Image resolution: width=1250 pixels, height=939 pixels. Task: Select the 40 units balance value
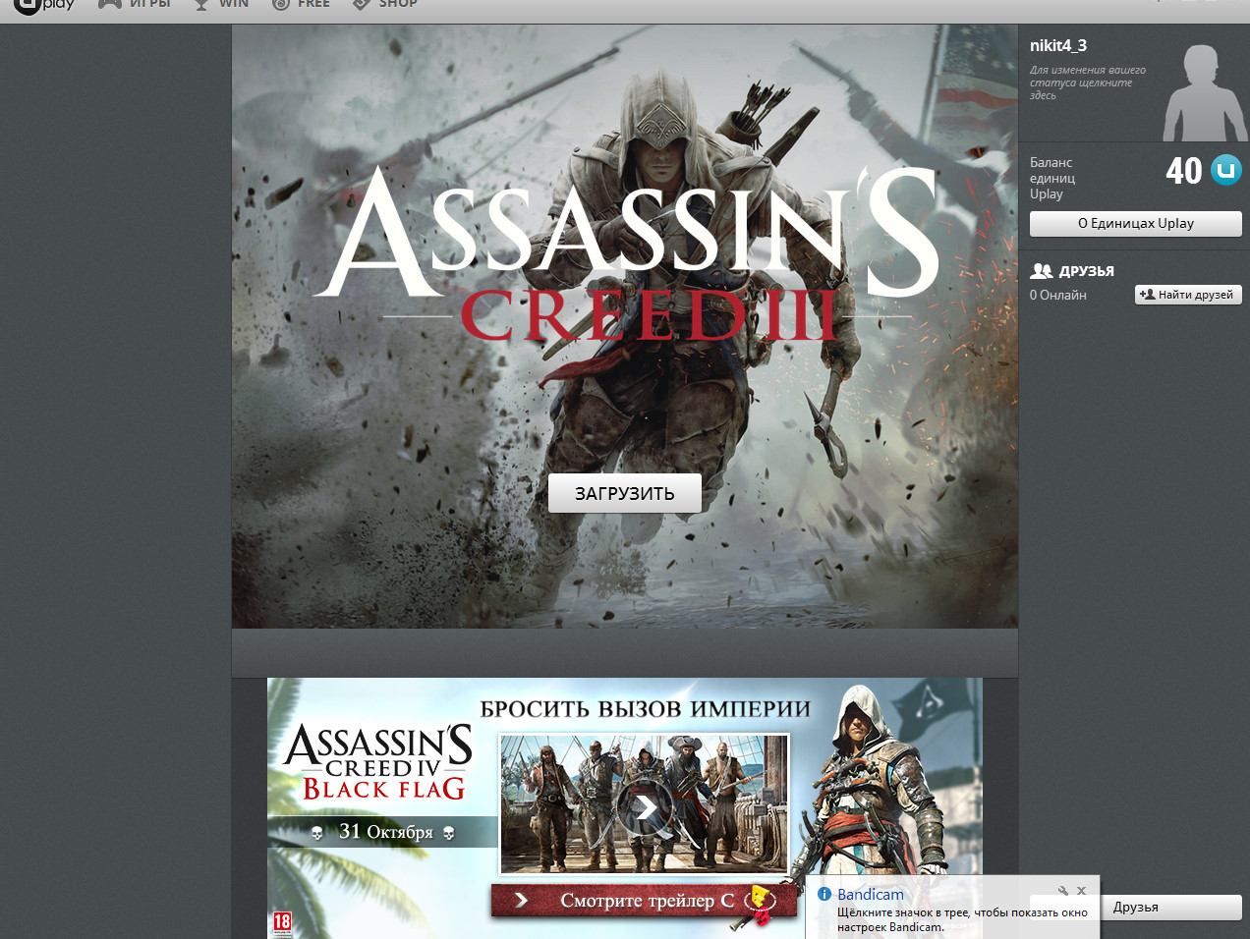tap(1184, 171)
